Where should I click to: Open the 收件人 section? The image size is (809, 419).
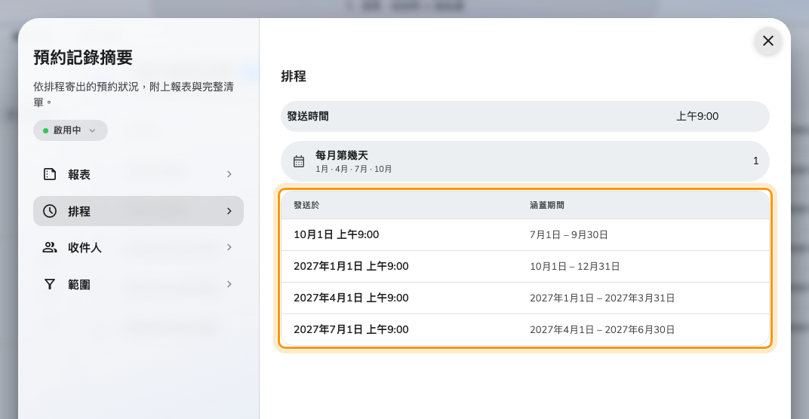coord(138,247)
